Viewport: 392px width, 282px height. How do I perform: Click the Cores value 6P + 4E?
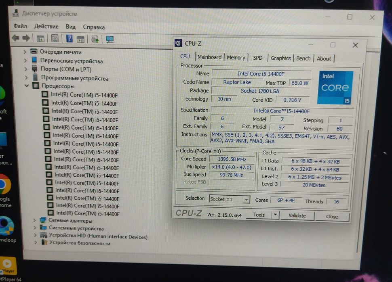[286, 201]
